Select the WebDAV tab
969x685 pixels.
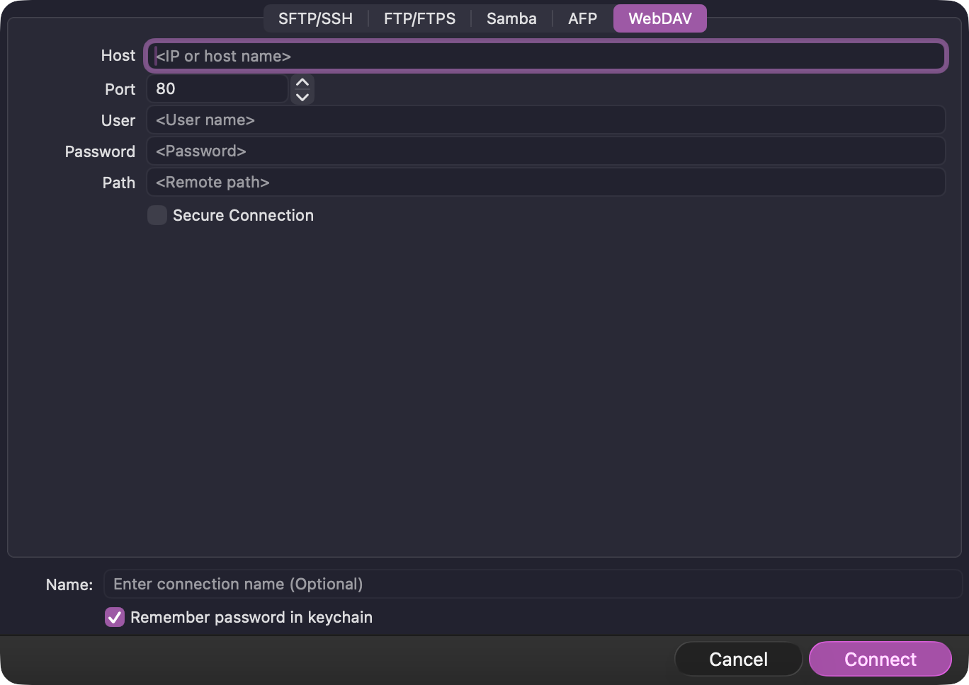pyautogui.click(x=659, y=18)
